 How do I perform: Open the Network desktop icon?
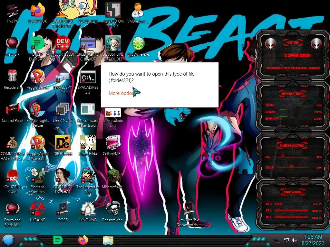pyautogui.click(x=13, y=47)
